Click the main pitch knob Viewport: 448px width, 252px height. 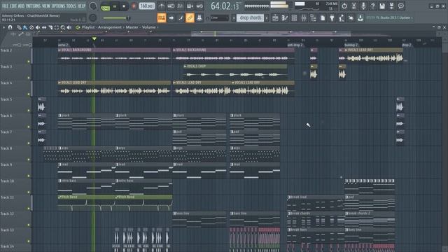click(x=93, y=17)
